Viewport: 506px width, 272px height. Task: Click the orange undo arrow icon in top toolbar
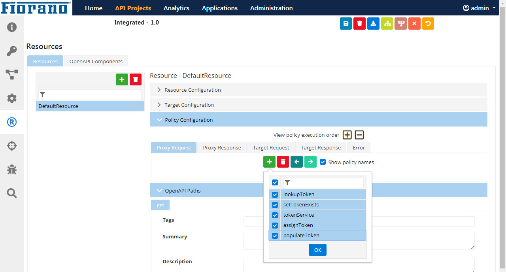(x=428, y=24)
